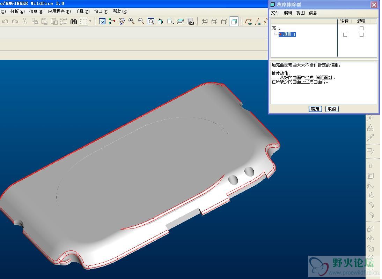Screen dimensions: 382x279
Task: Zoom out with the magnifier minus icon
Action: tap(141, 21)
